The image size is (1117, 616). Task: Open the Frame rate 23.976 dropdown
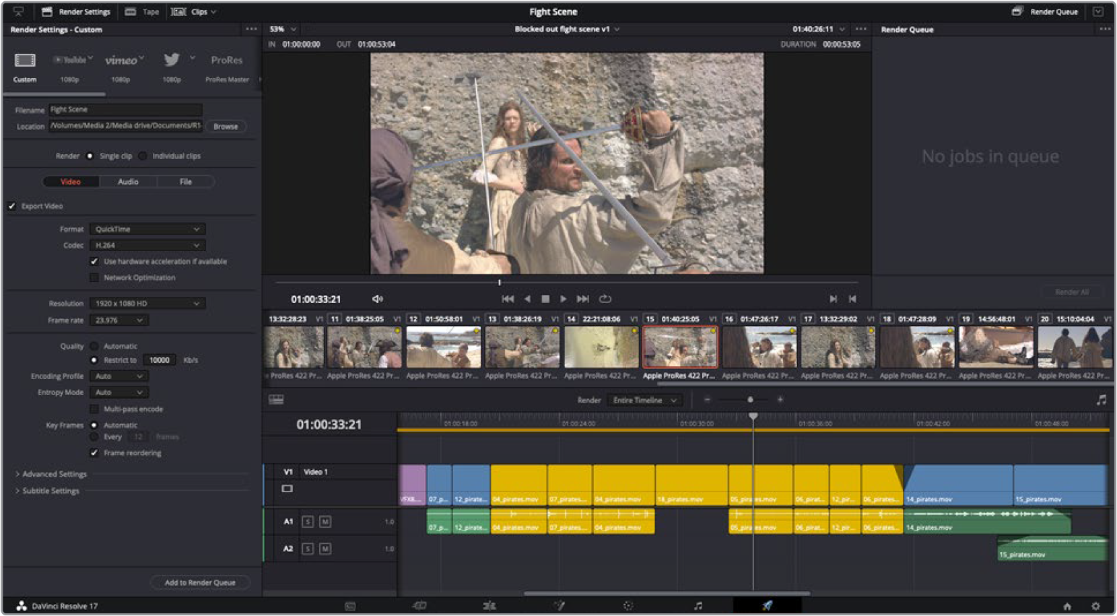[x=119, y=320]
